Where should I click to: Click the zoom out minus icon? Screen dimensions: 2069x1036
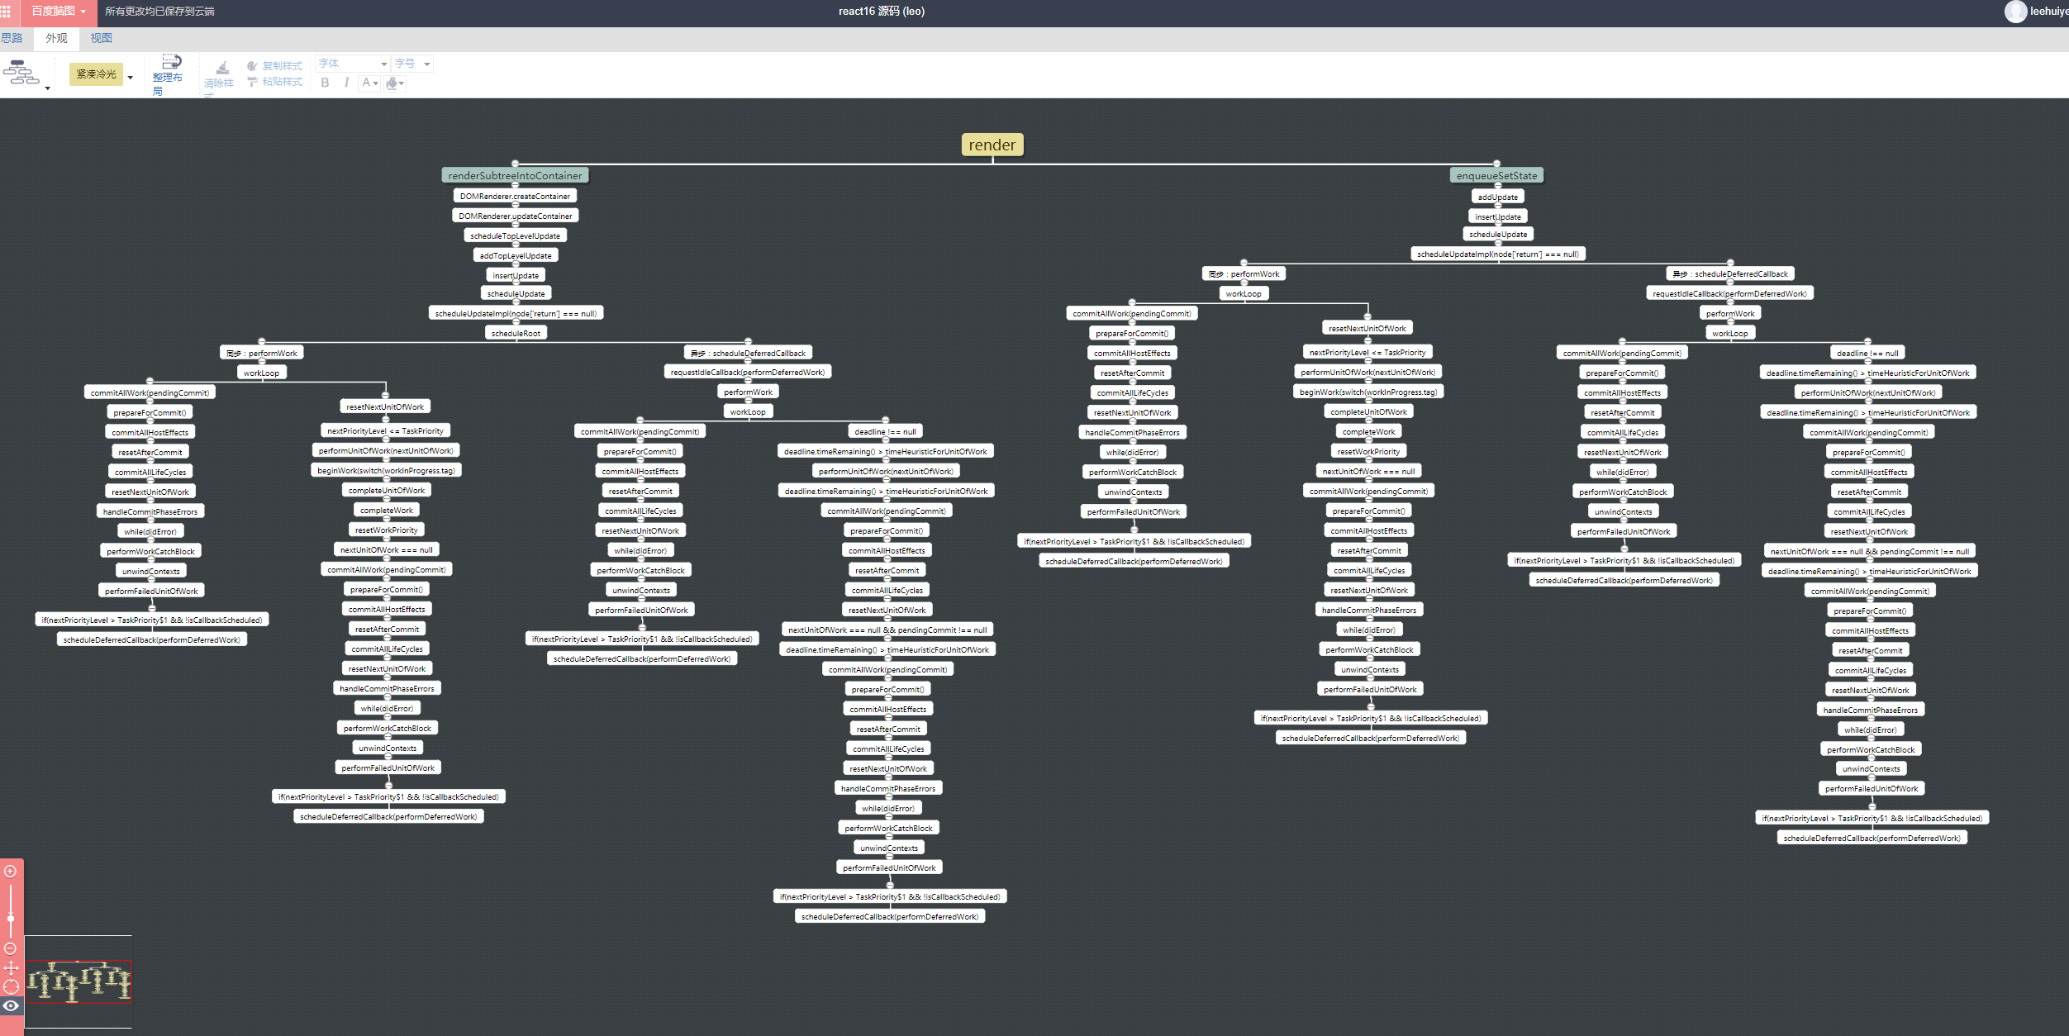(11, 948)
